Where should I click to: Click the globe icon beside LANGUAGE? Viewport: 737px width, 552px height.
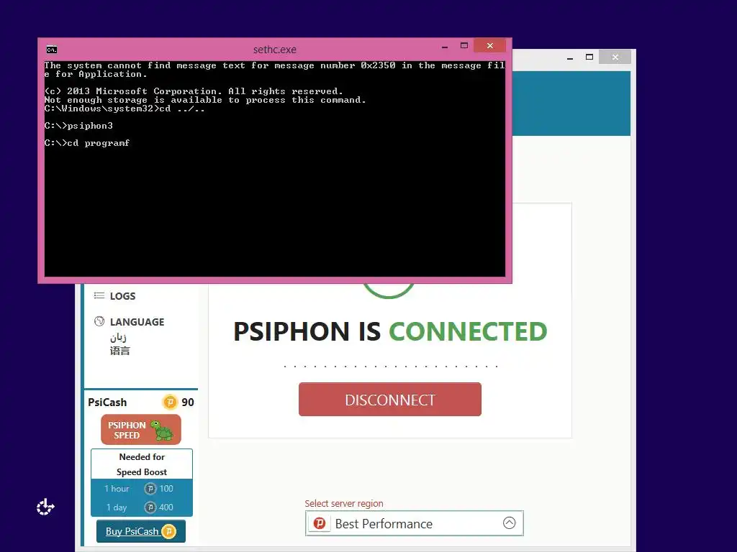pos(99,321)
